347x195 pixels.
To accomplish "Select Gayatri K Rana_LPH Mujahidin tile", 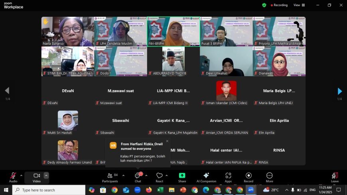I will (173, 121).
